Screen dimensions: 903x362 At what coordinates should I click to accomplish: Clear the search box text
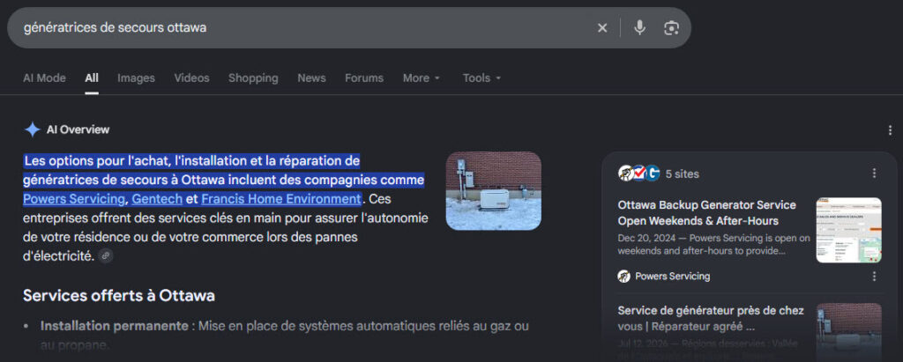(x=601, y=27)
